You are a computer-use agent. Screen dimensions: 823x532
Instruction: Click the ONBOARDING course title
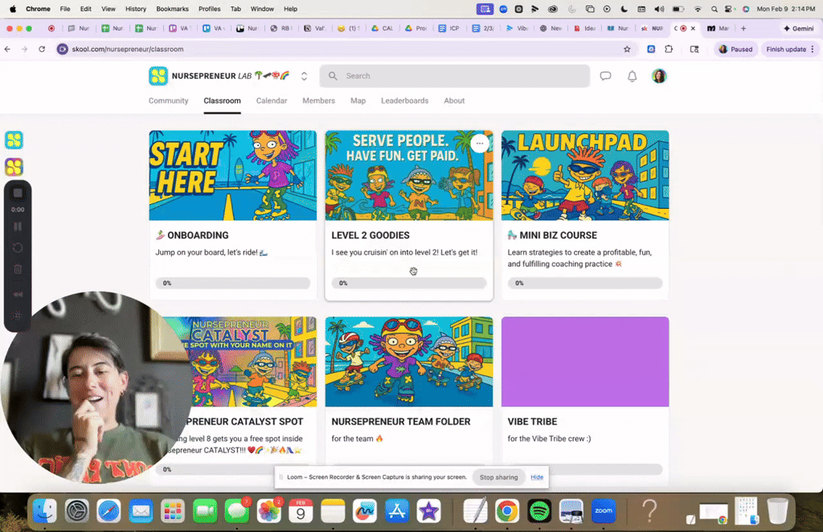click(x=198, y=235)
